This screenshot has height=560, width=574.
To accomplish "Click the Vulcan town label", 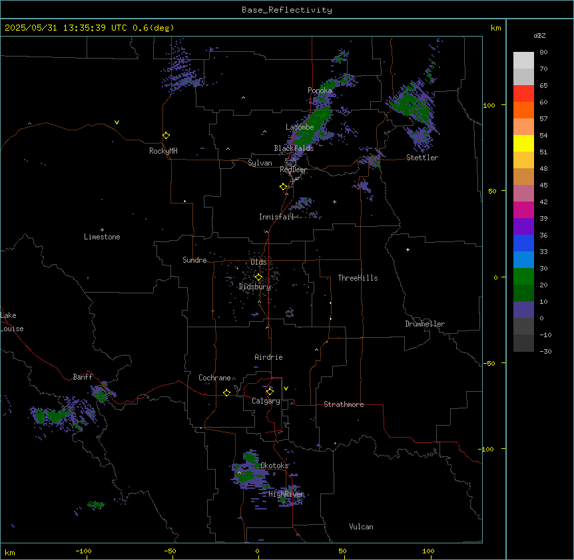I will click(362, 527).
